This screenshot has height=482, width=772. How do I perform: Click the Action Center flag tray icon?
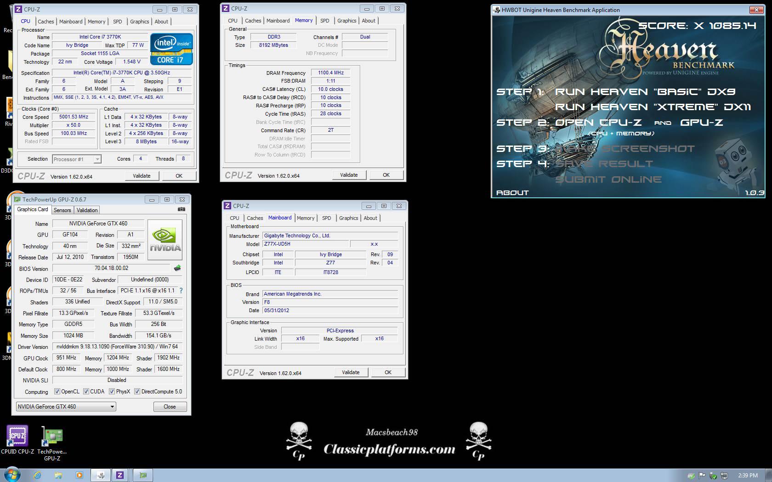coord(702,476)
